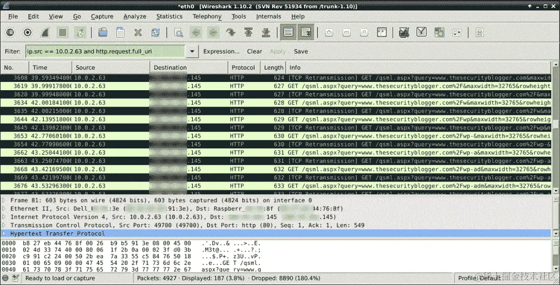Go to packet number icon
Screen dimensions: 560x285
click(x=230, y=32)
